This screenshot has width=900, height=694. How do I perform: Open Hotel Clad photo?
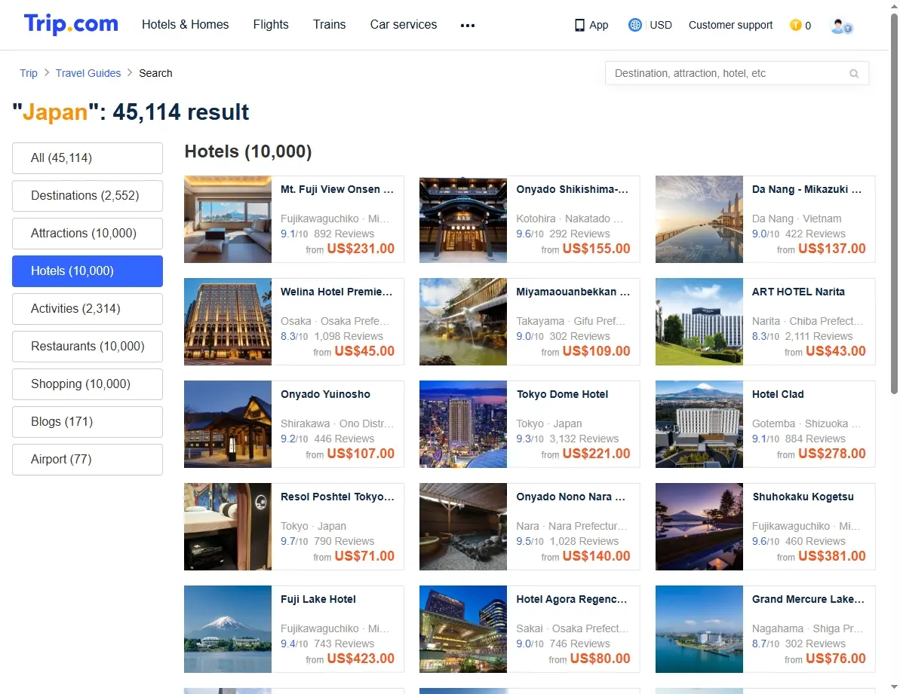pos(699,424)
